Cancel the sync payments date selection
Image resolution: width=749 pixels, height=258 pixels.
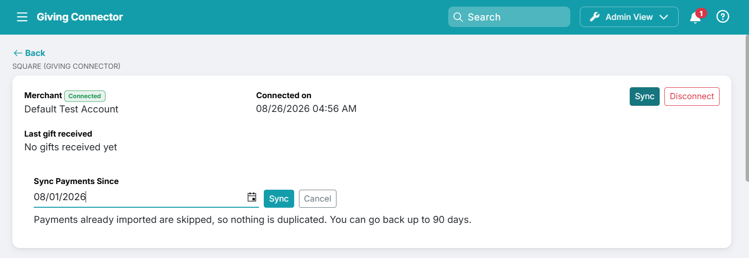pyautogui.click(x=317, y=199)
